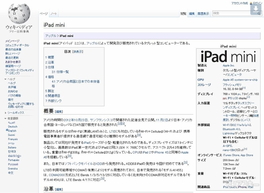Open アップロード (ウィキメディア・コモンズ) link

19,72
